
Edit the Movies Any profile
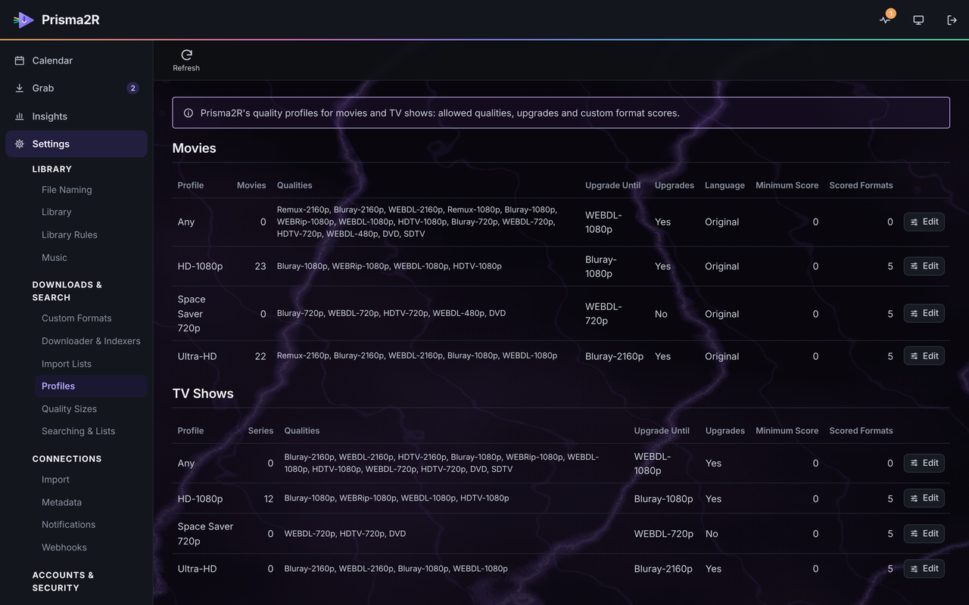pyautogui.click(x=924, y=222)
